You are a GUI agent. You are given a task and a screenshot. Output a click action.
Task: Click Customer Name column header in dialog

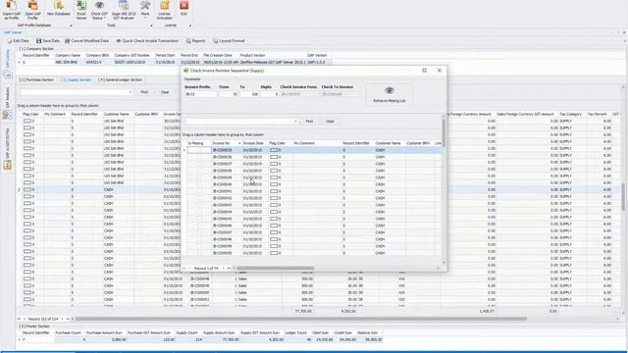(389, 143)
